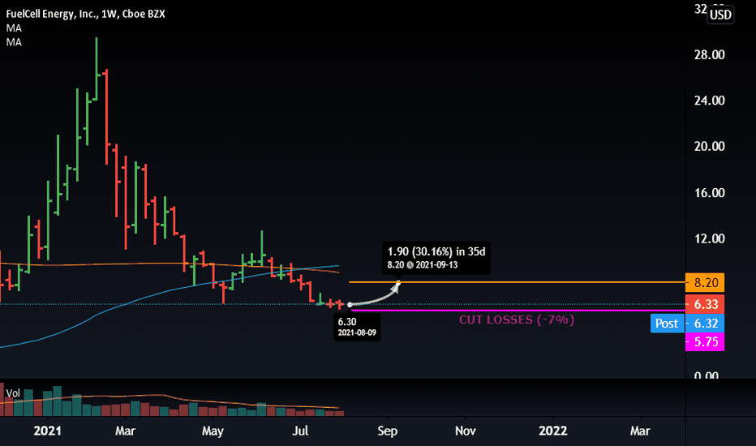The height and width of the screenshot is (446, 756).
Task: Click the Mar label after 2021
Action: coord(126,431)
